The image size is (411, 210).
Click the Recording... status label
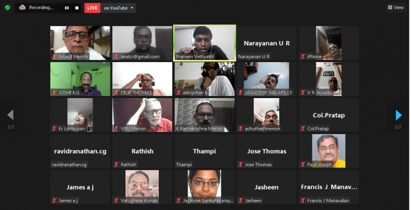[41, 8]
